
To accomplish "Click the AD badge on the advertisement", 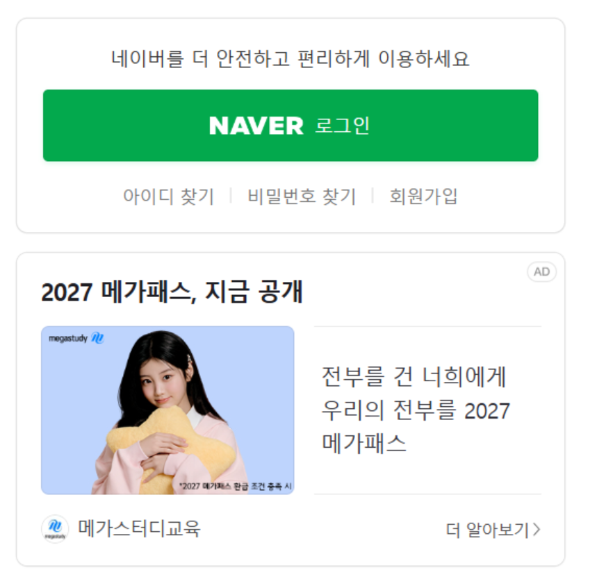I will (542, 271).
